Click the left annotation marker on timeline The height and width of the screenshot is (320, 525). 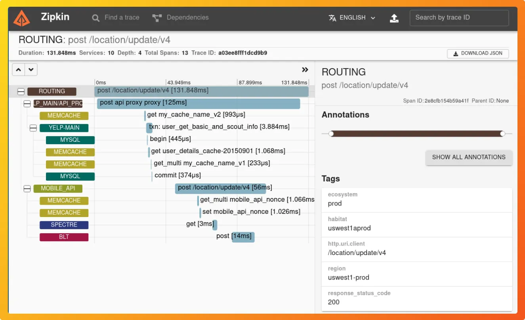(331, 134)
